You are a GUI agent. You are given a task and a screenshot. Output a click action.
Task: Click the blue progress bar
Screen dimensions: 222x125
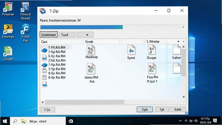[82, 27]
